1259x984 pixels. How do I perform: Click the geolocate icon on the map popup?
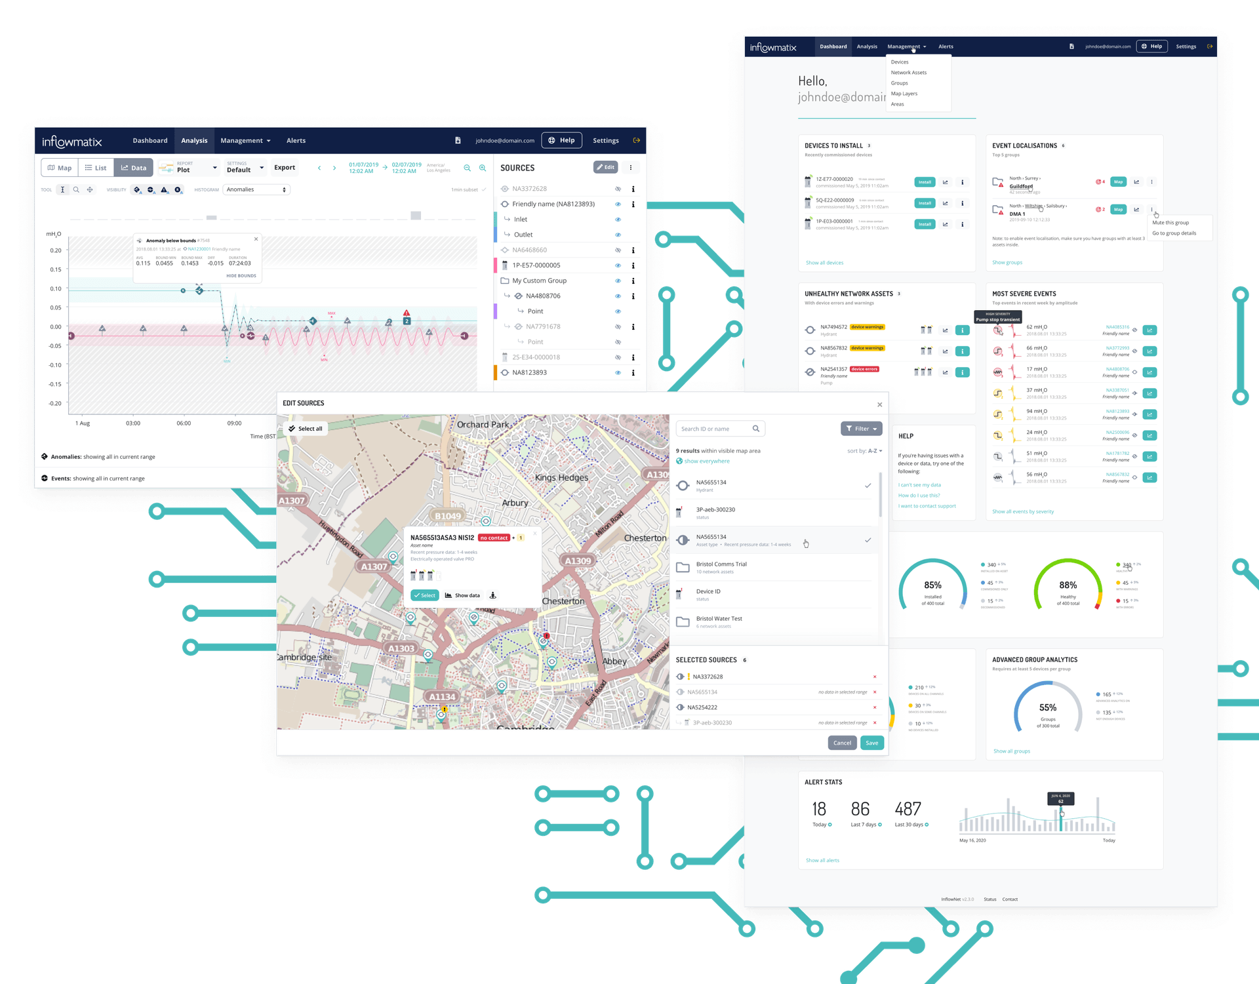[x=492, y=595]
